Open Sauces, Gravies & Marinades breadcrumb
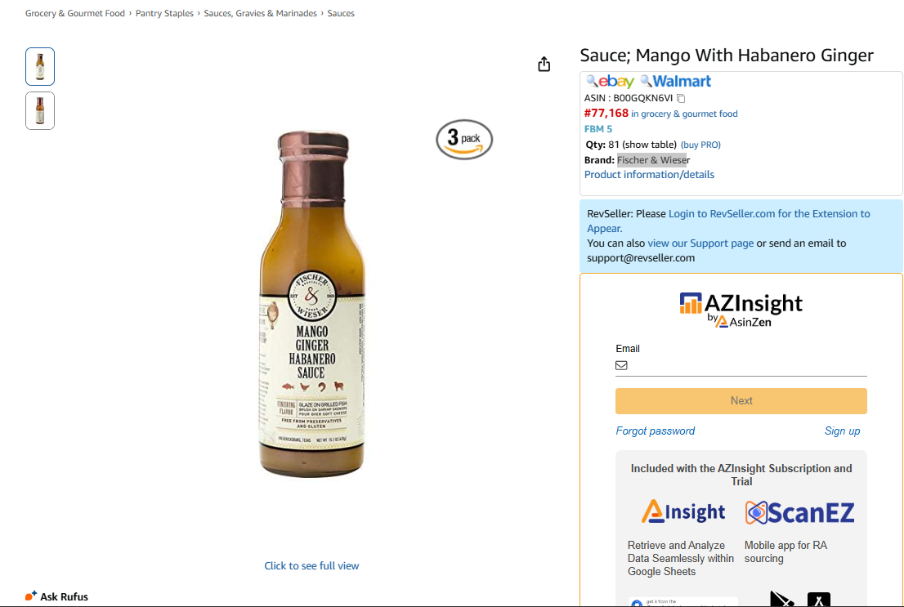Viewport: 904px width, 607px height. coord(260,14)
